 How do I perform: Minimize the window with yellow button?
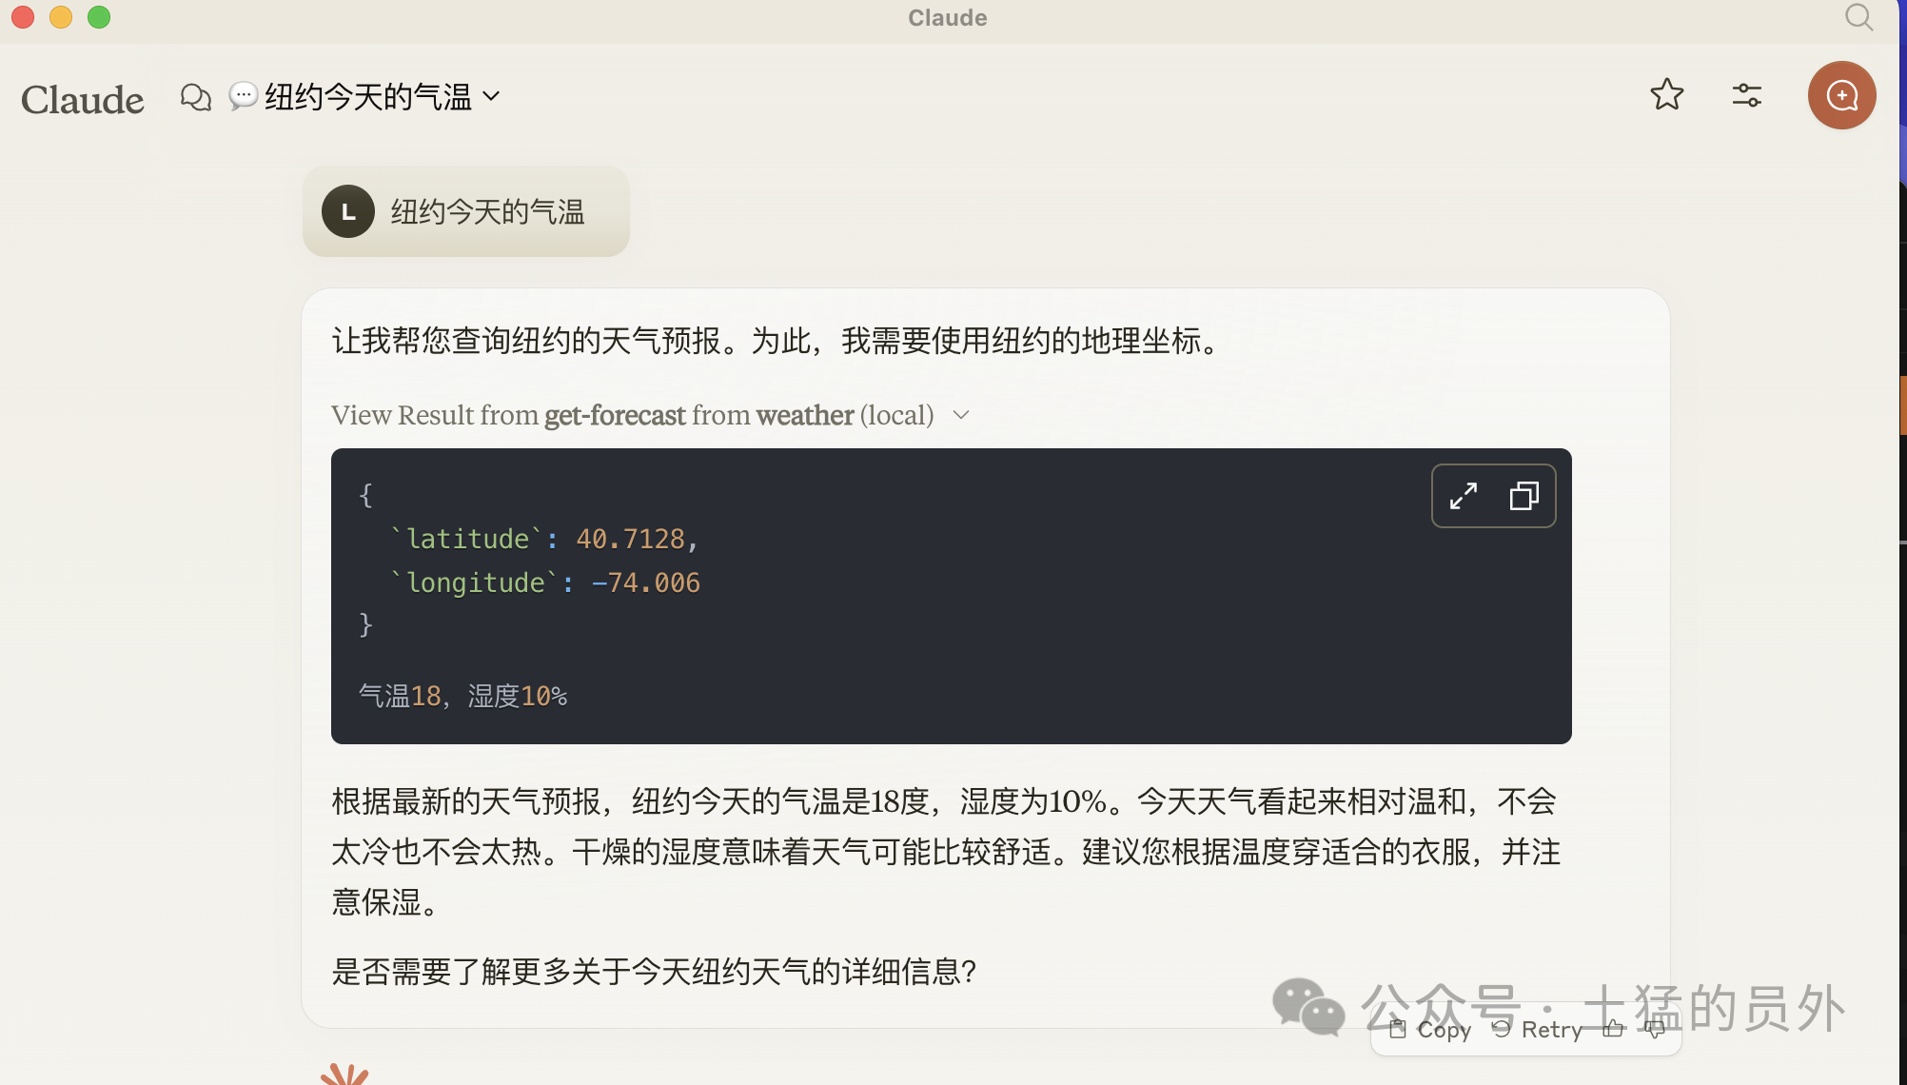tap(61, 17)
